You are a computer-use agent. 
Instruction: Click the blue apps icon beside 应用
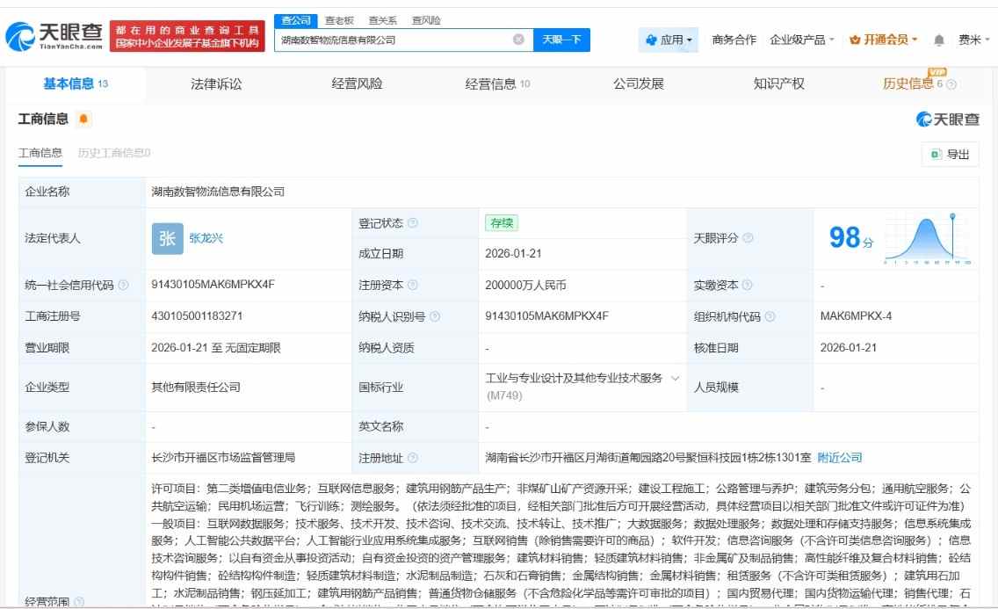tap(650, 39)
